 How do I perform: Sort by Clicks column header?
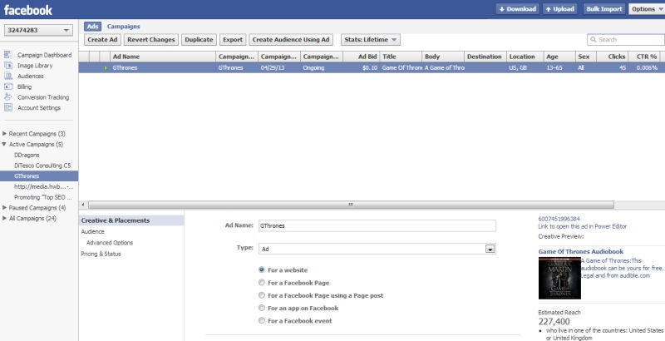612,57
